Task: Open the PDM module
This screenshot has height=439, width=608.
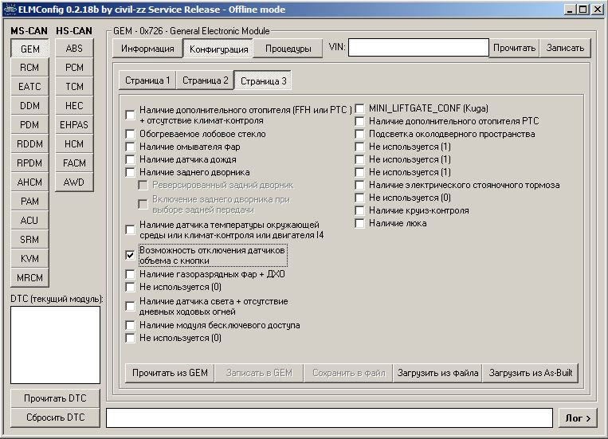Action: click(29, 125)
